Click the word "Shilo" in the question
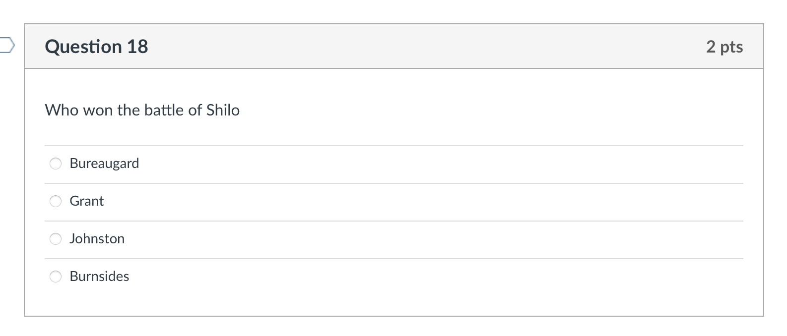787x336 pixels. [x=223, y=110]
